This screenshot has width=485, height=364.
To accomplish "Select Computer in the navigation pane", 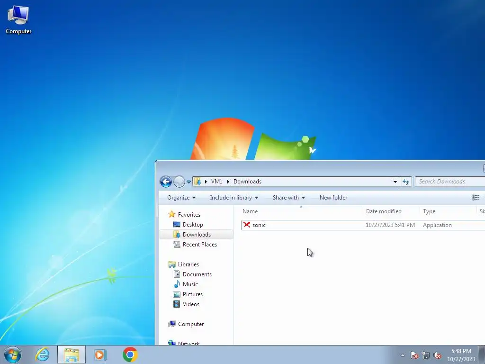I will click(191, 324).
